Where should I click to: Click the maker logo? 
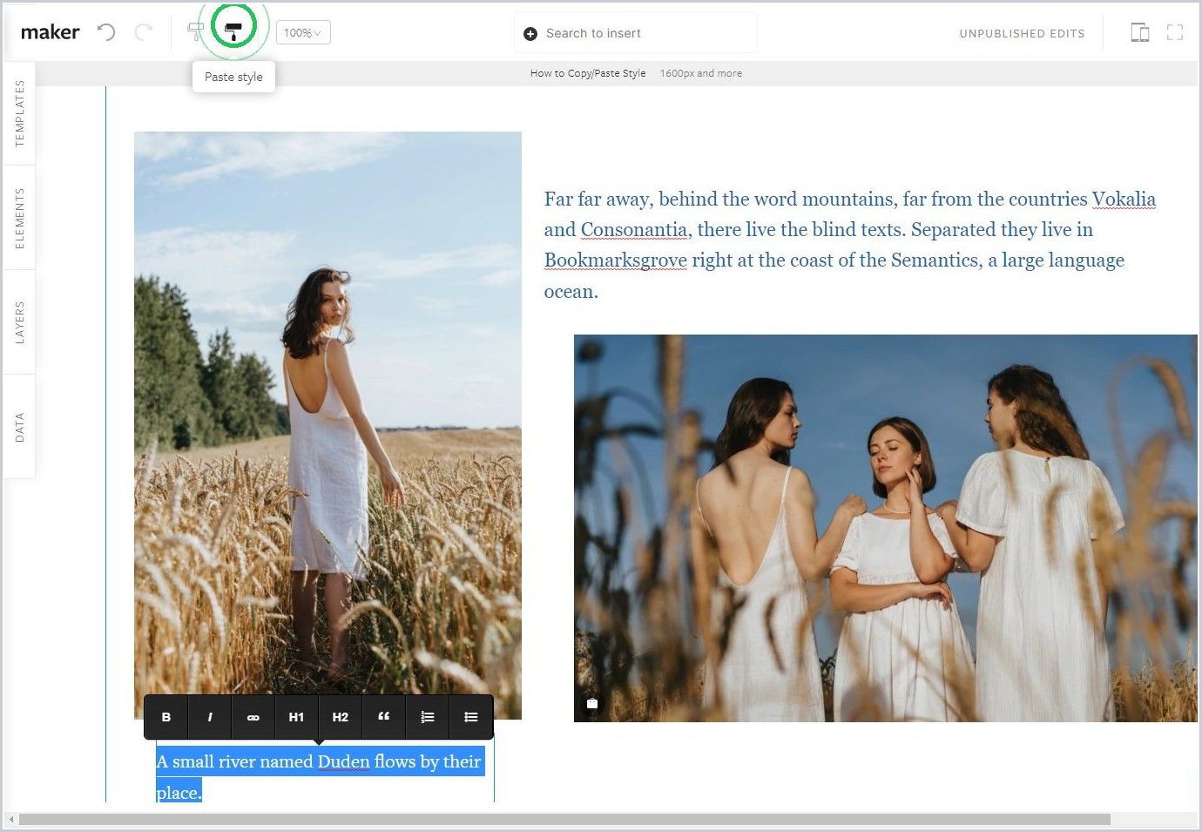[x=50, y=32]
